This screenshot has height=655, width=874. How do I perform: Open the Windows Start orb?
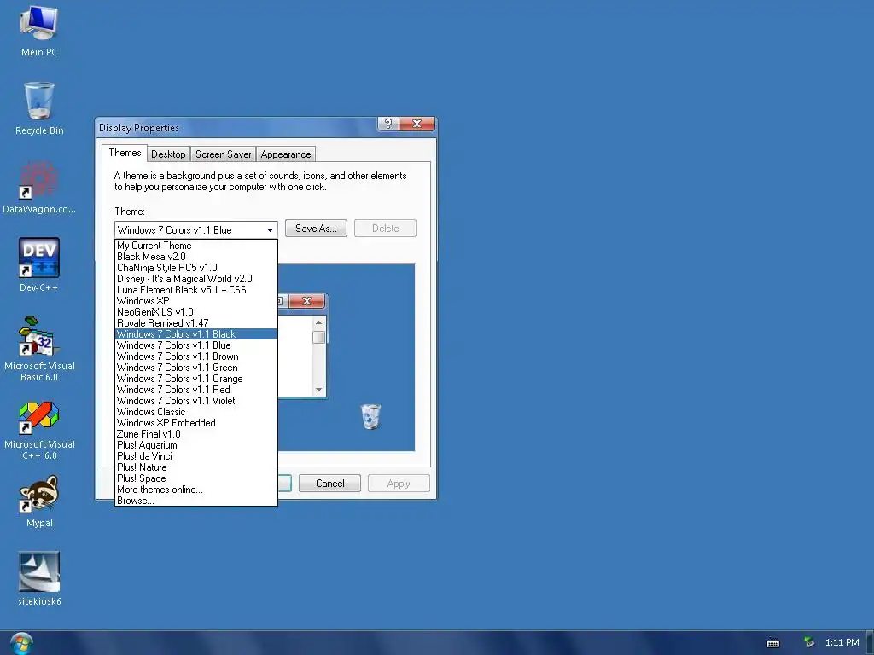click(x=21, y=643)
